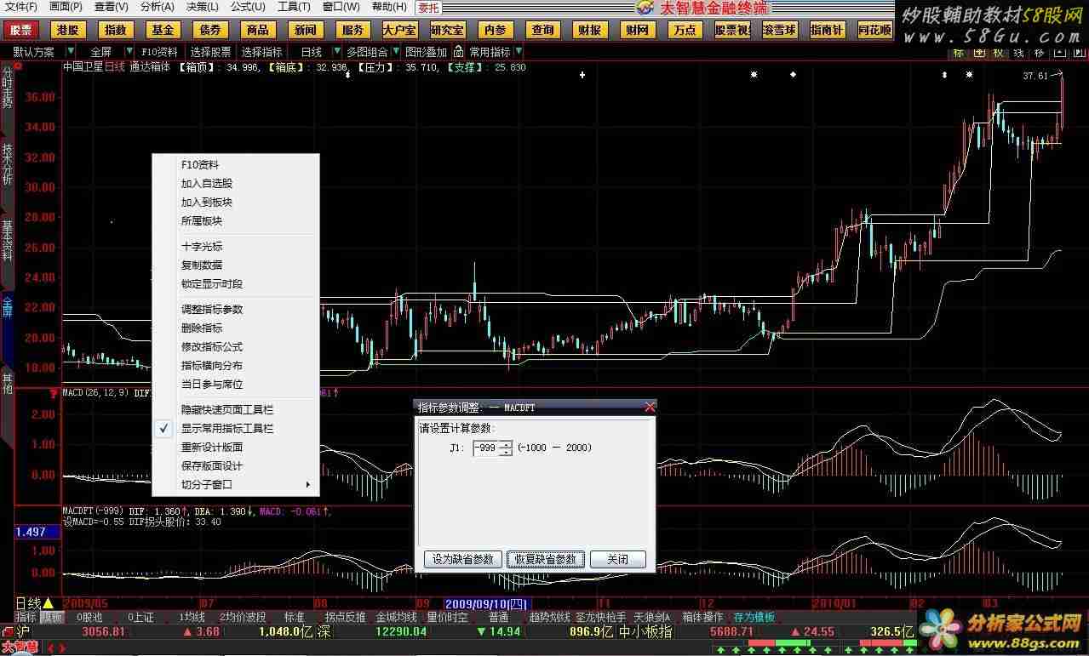
Task: Toggle the checked 显示常用指标工具栏 menu item
Action: 227,428
